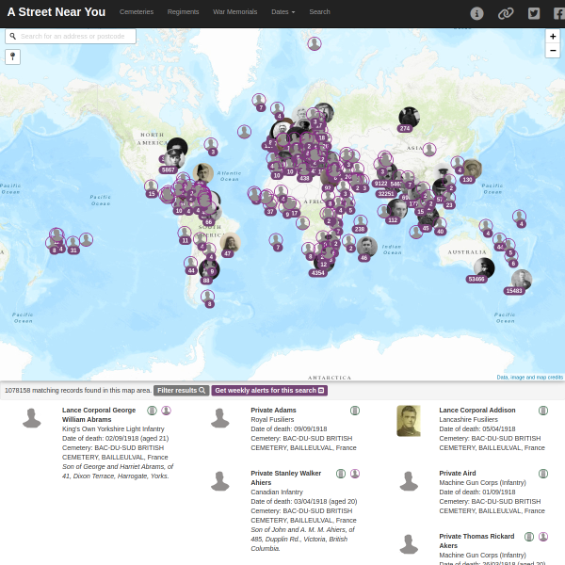
Task: Open the War Memorials menu item
Action: [x=234, y=12]
